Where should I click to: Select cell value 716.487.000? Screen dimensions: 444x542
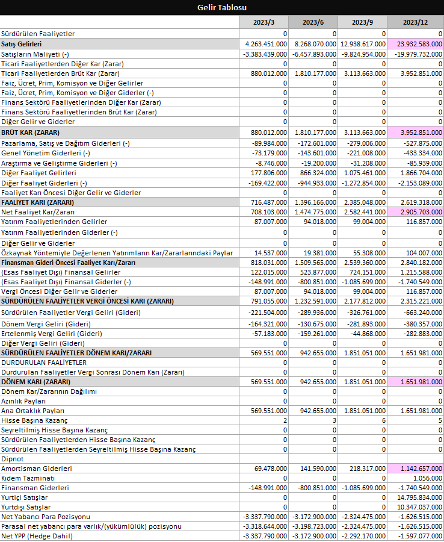tap(264, 202)
